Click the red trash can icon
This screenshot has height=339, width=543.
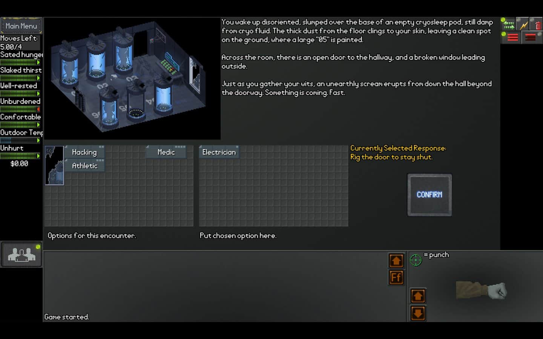click(537, 25)
